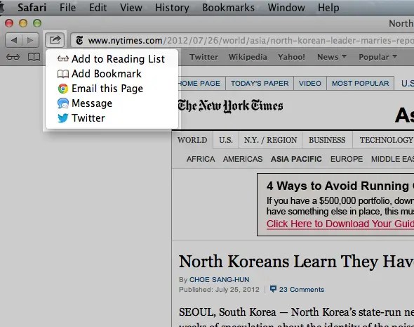Click the yellow minimize window button
Image resolution: width=414 pixels, height=327 pixels.
(x=23, y=23)
